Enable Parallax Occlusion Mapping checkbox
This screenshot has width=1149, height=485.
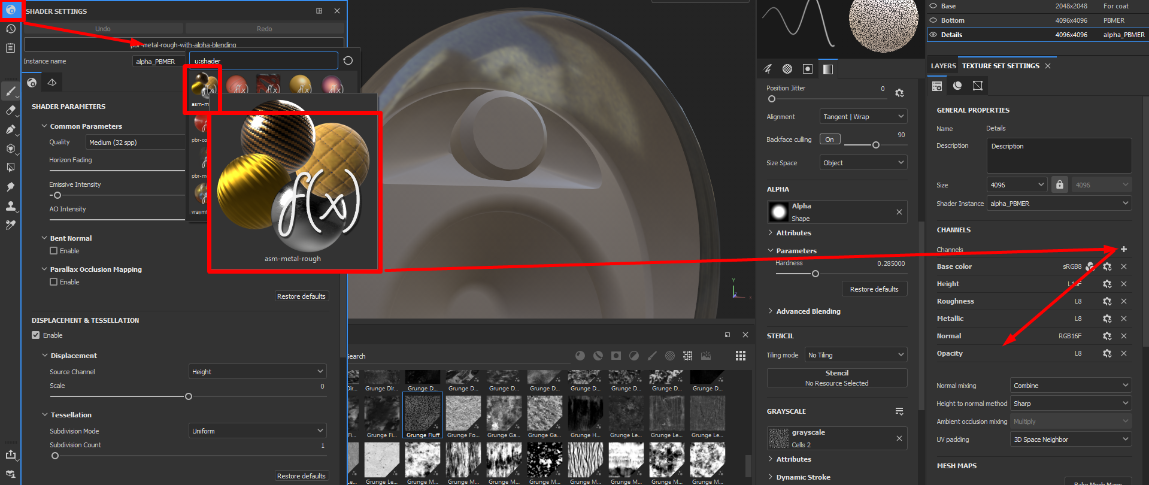pos(54,282)
